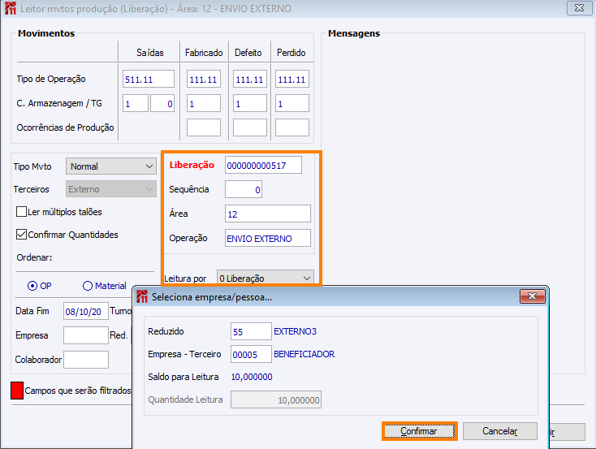This screenshot has width=596, height=449.
Task: Click Defeito Ocorrências de Produção field
Action: pyautogui.click(x=250, y=127)
